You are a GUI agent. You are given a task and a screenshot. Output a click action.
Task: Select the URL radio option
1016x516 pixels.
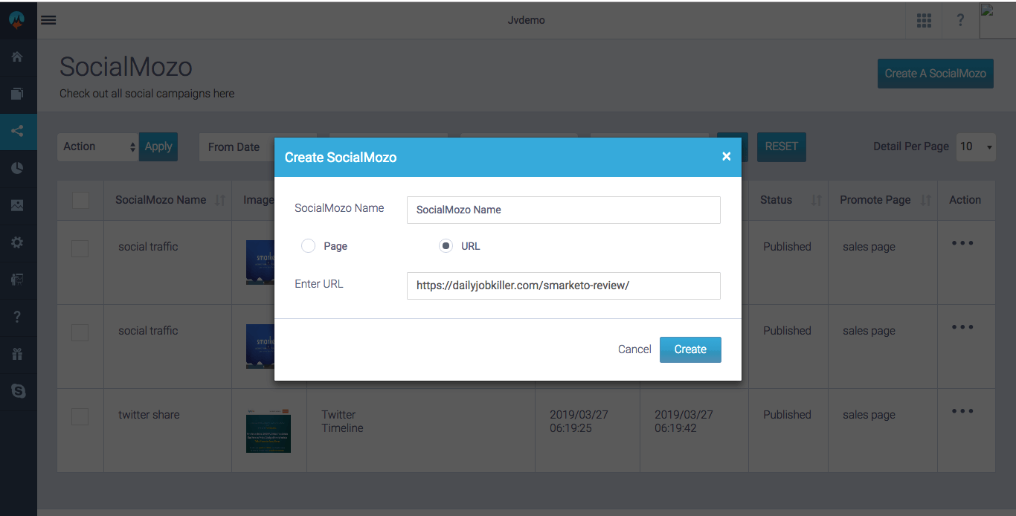point(446,246)
